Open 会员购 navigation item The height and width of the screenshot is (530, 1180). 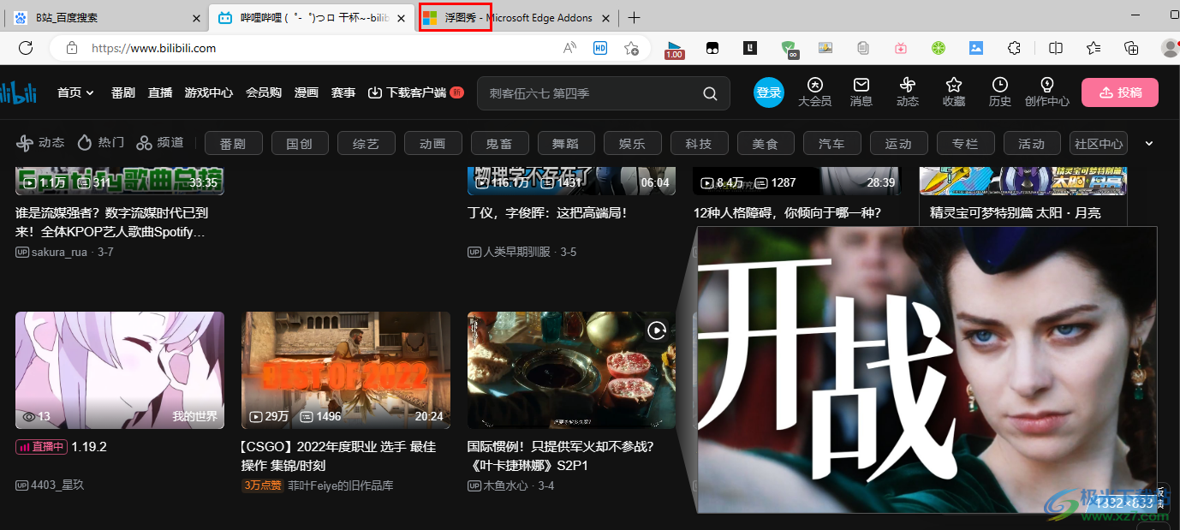coord(264,92)
